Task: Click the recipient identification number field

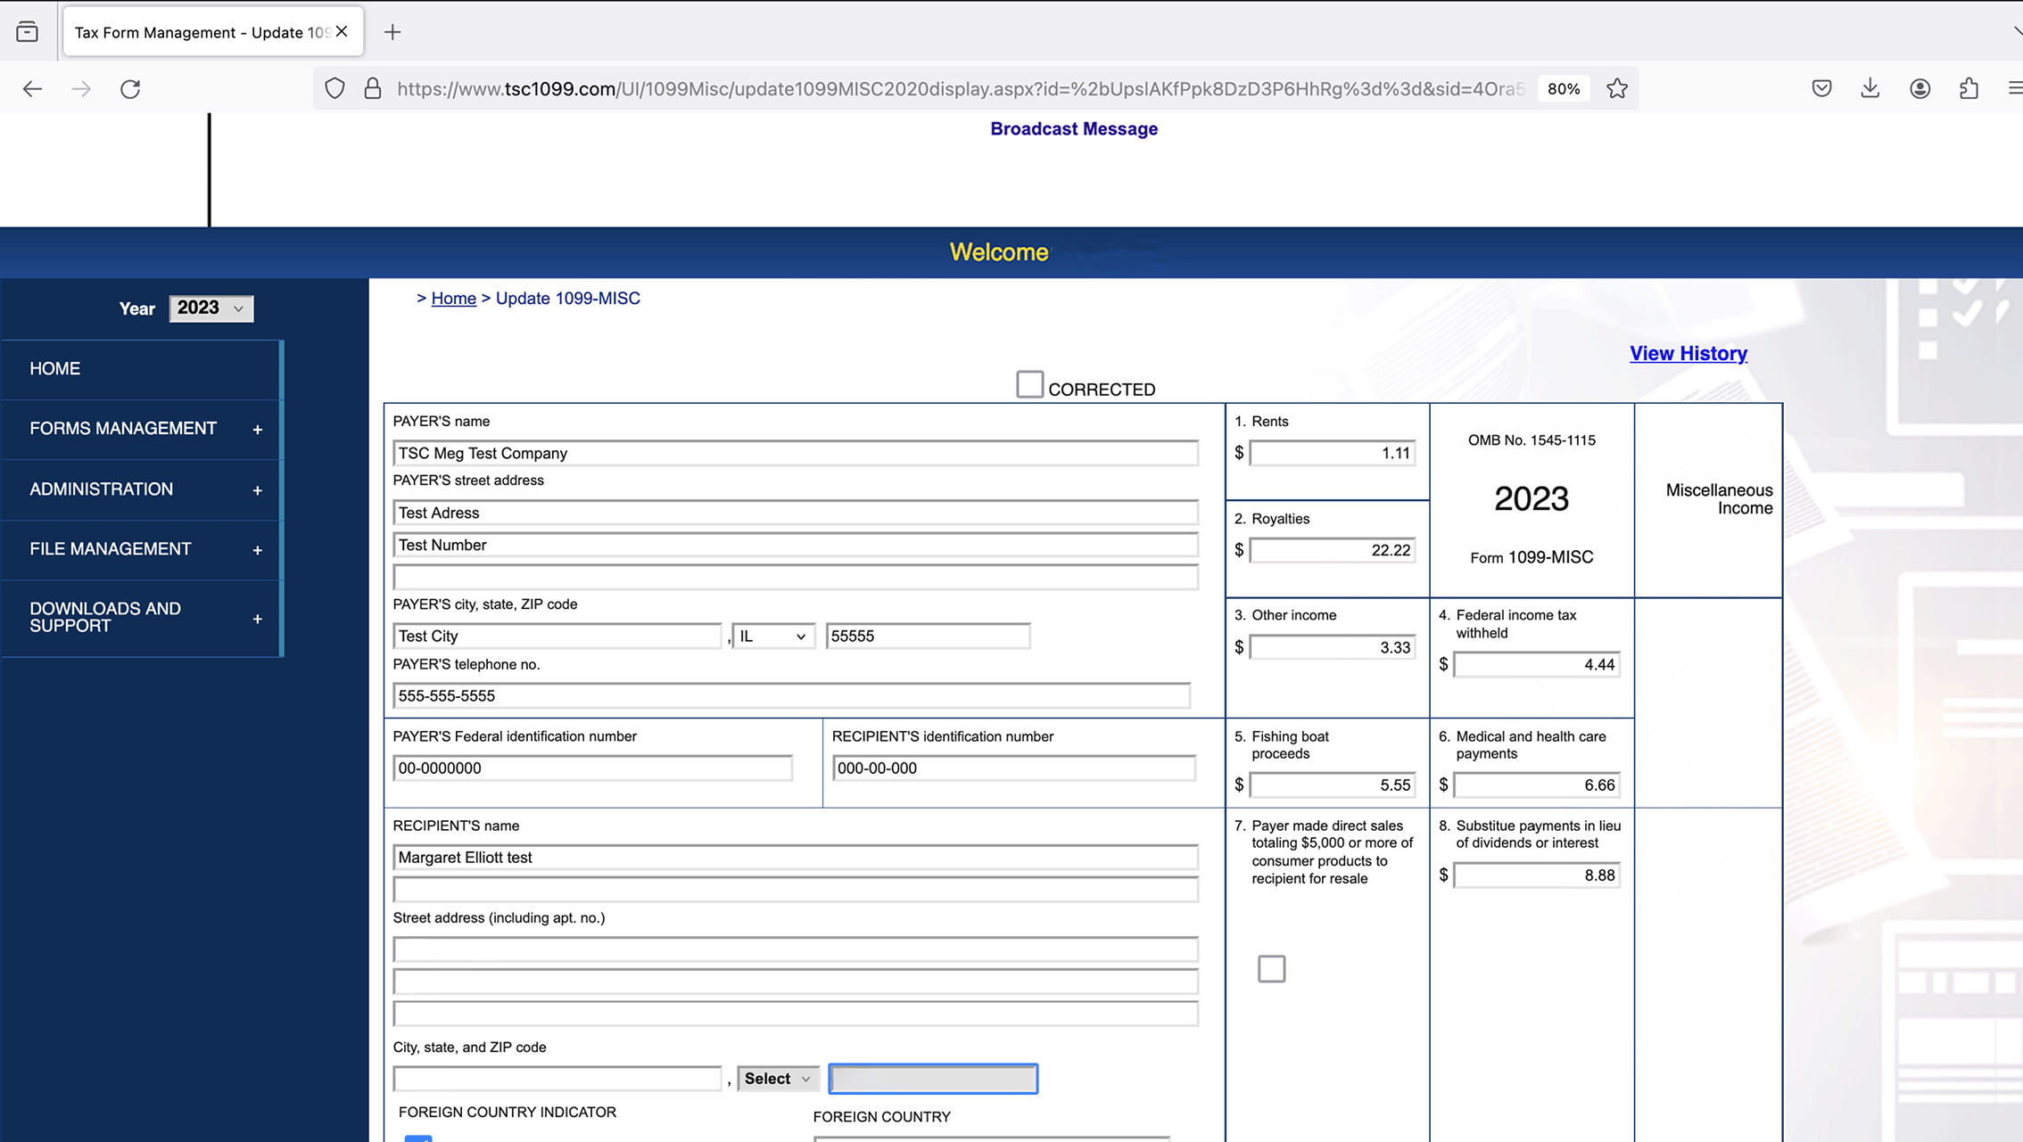Action: tap(1013, 768)
